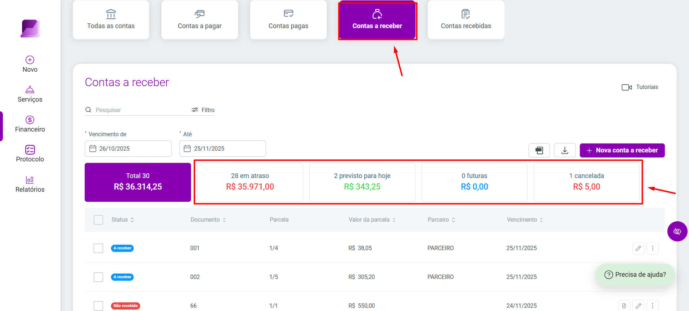Viewport: 689px width, 311px height.
Task: Click the pencil edit icon for document 001
Action: [x=638, y=248]
